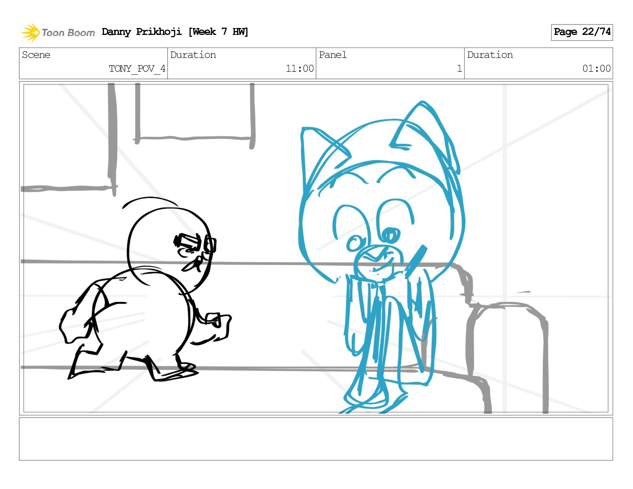Select the scene name 'TONY_POV_4'
Image resolution: width=633 pixels, height=489 pixels.
(137, 69)
